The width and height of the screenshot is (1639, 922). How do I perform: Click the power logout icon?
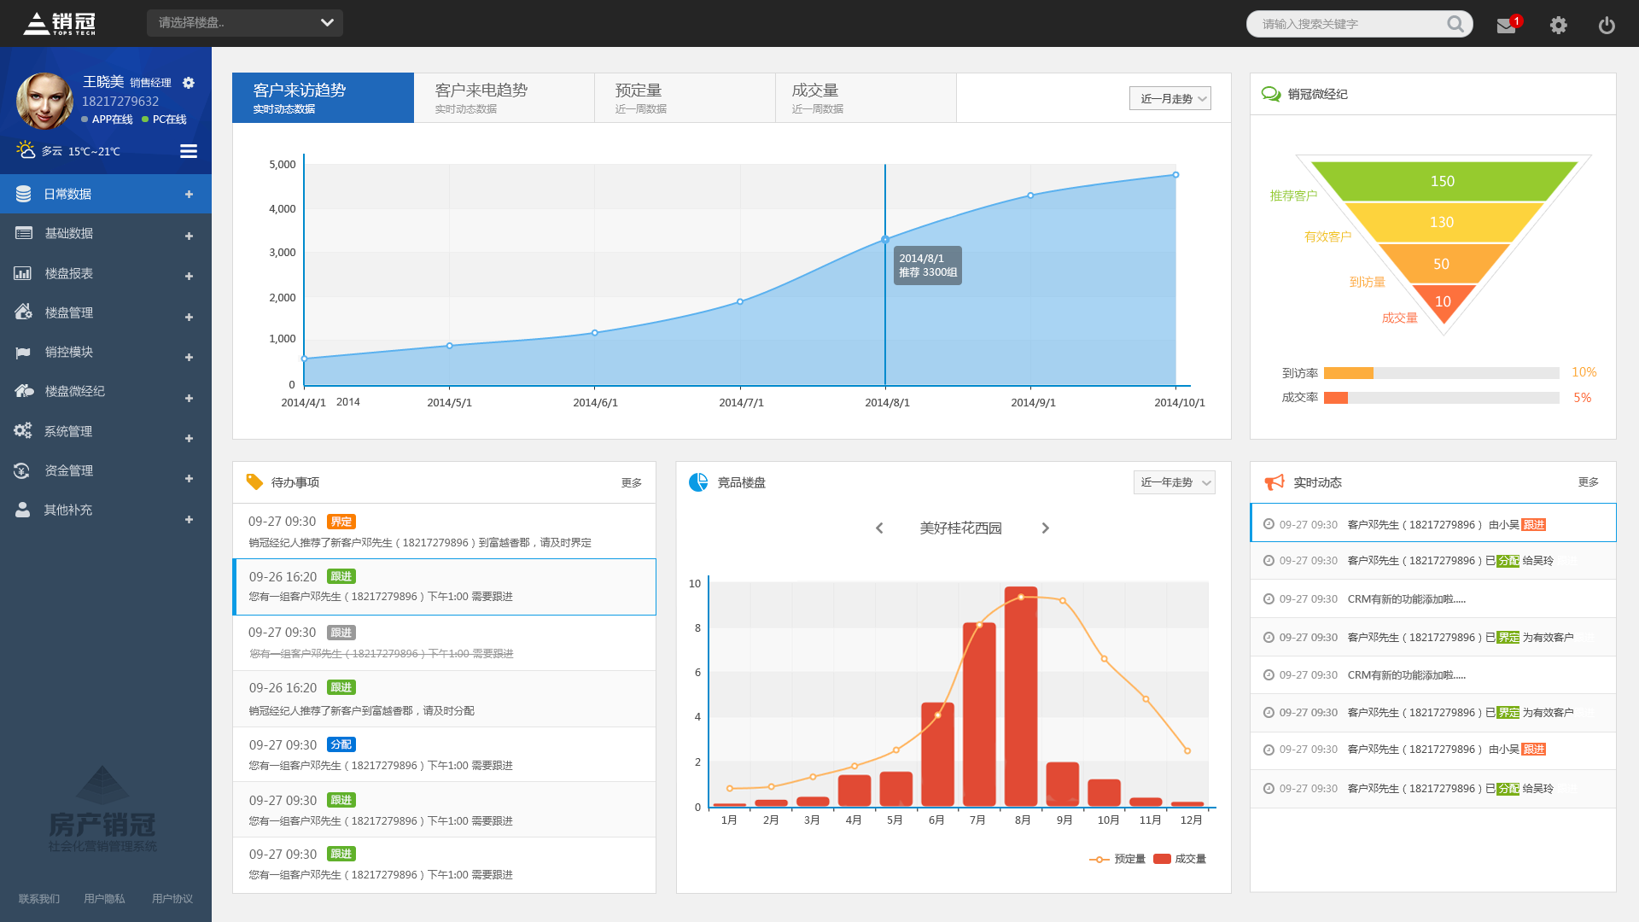point(1607,25)
